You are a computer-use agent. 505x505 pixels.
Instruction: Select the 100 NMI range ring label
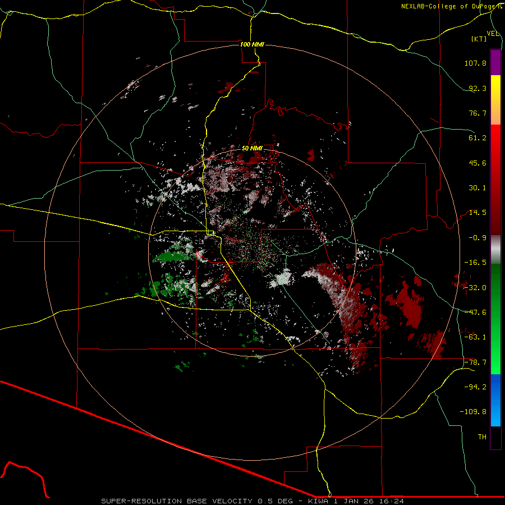(x=252, y=44)
